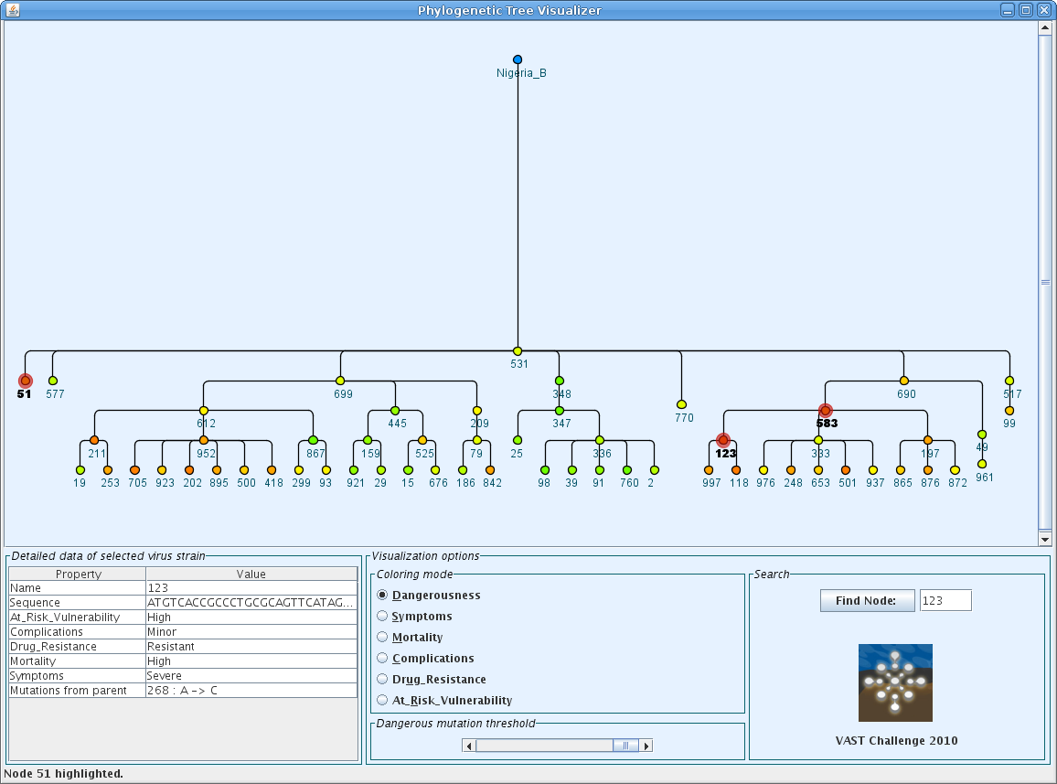Choose node 690 in the tree
The height and width of the screenshot is (784, 1057).
point(904,381)
